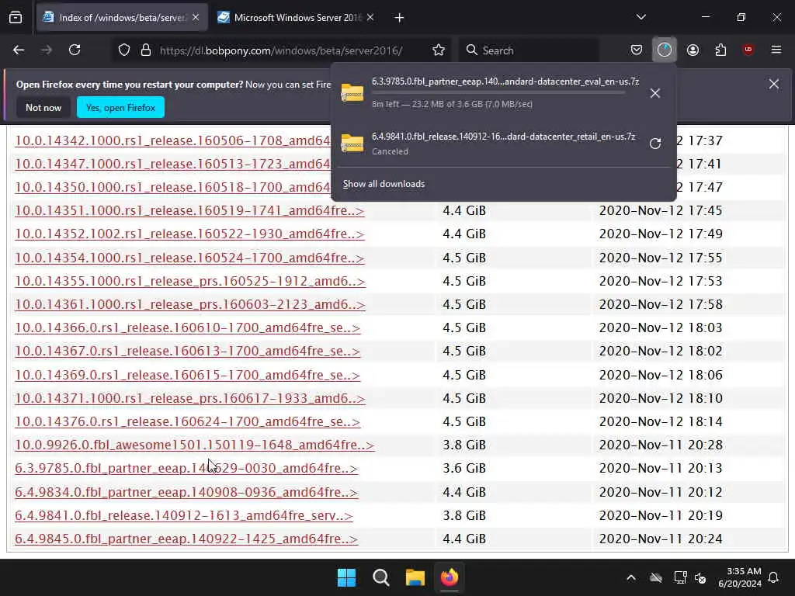Image resolution: width=795 pixels, height=596 pixels.
Task: Open Windows Start menu
Action: pos(347,577)
